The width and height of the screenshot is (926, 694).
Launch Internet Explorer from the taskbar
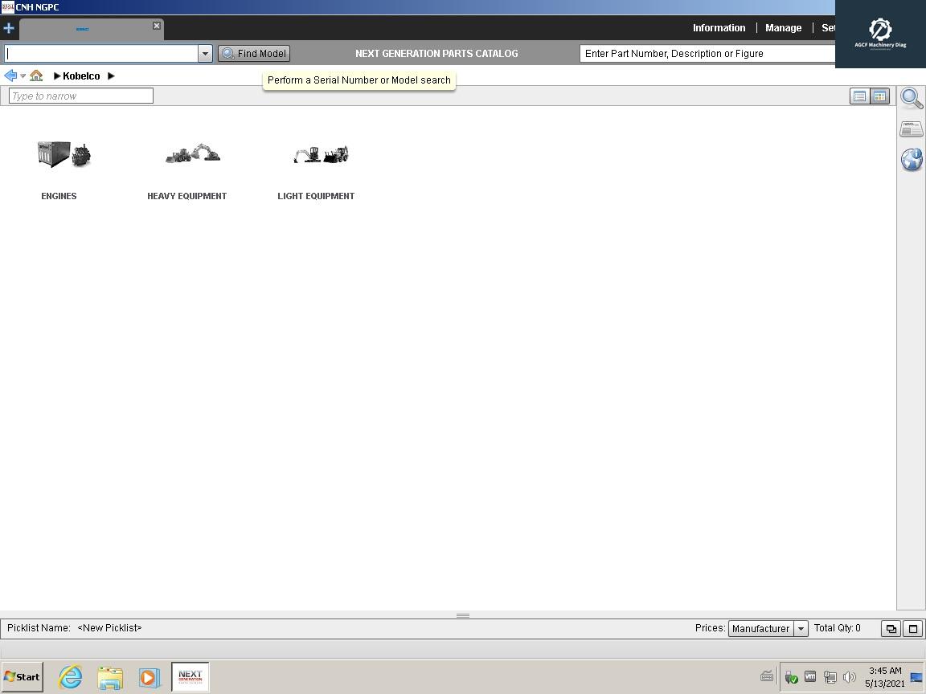(x=69, y=677)
